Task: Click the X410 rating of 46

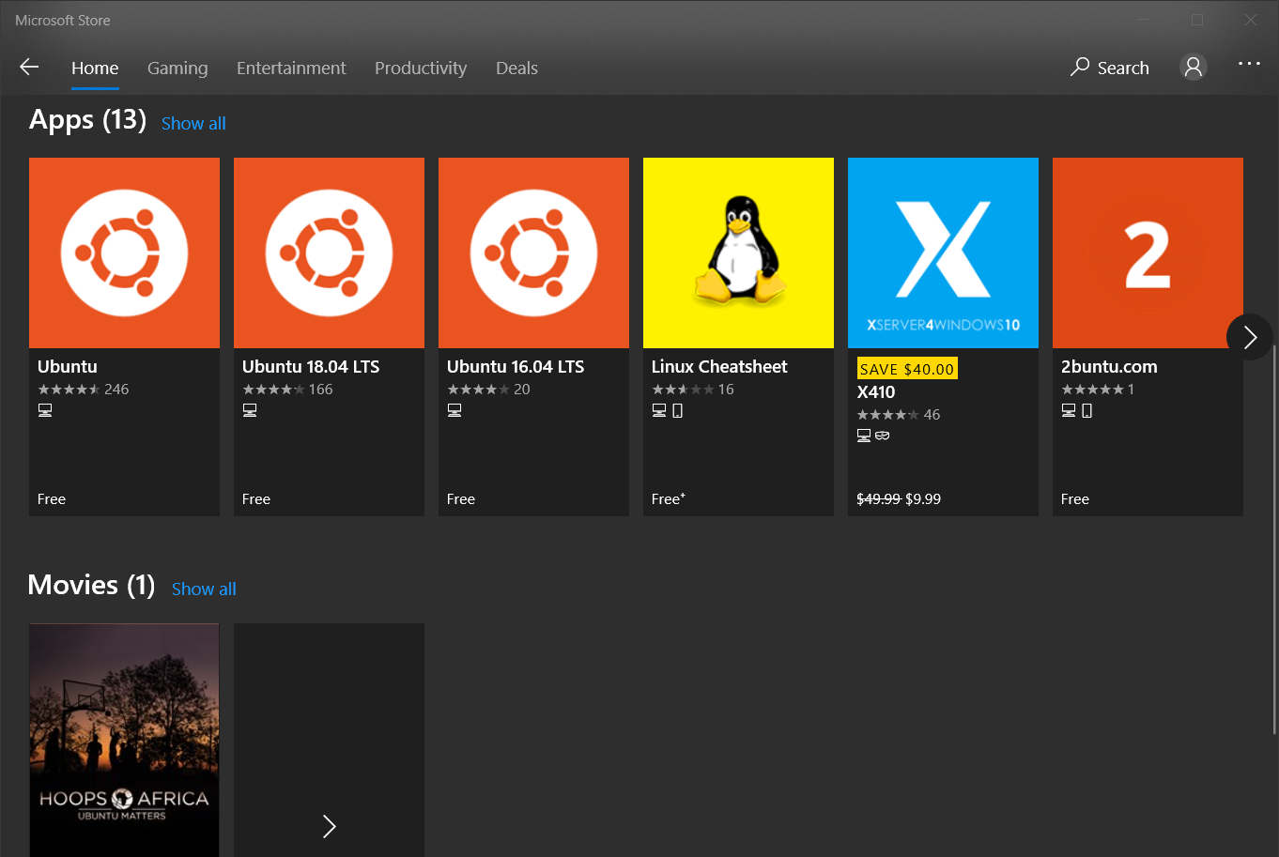Action: click(x=899, y=414)
